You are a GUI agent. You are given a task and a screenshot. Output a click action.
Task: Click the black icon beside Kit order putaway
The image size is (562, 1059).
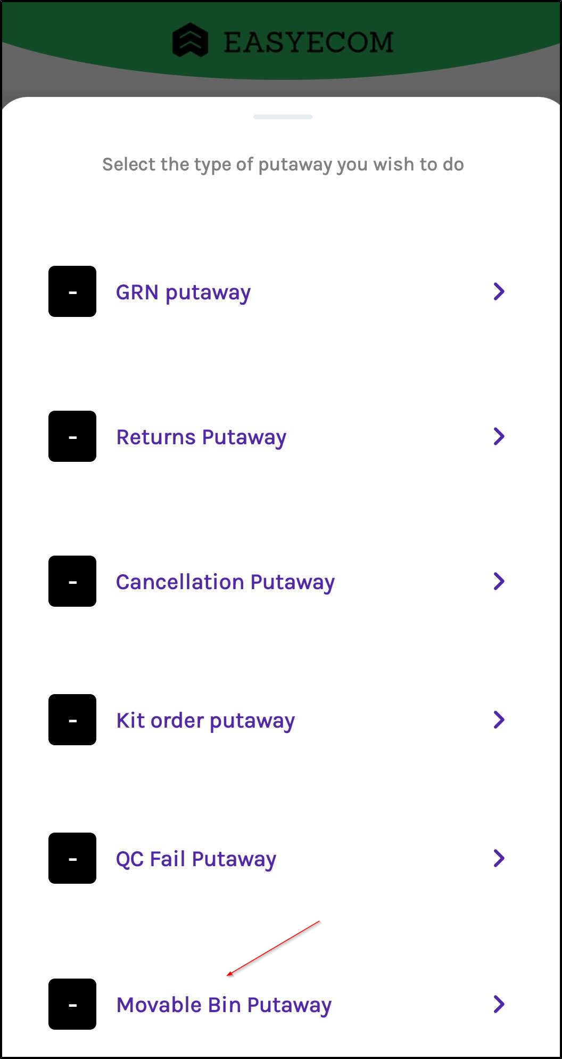[72, 720]
